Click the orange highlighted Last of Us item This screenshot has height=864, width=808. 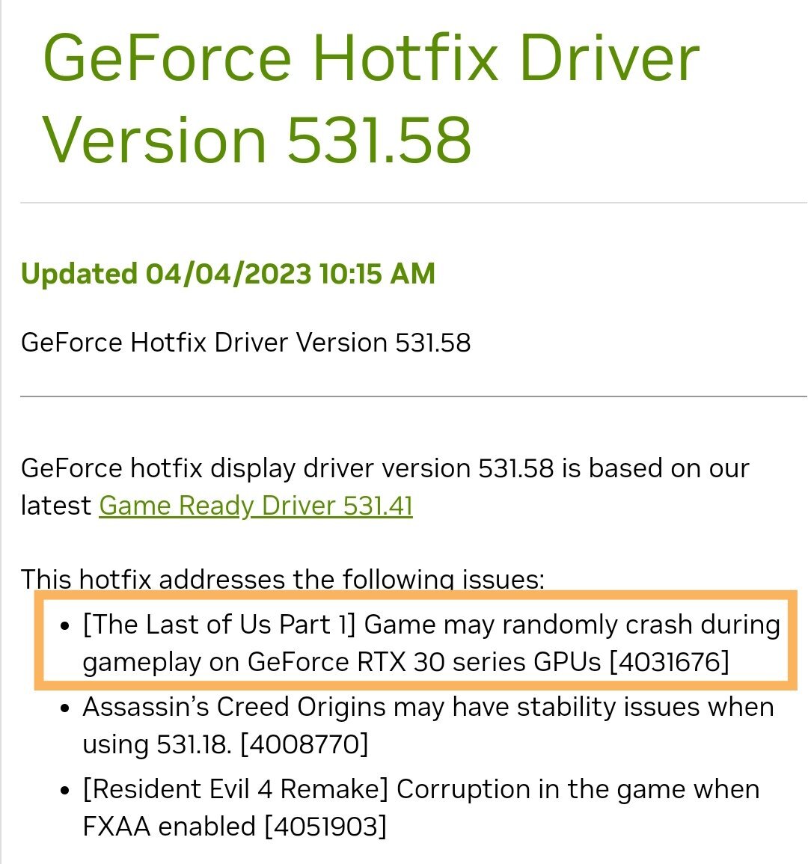point(415,640)
